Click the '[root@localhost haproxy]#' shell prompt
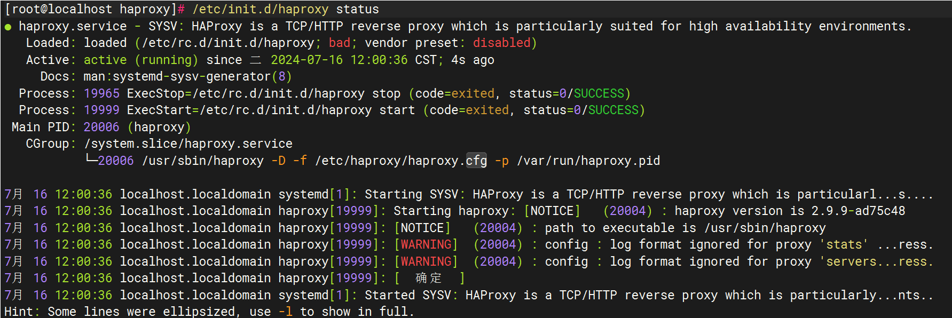The width and height of the screenshot is (952, 318). 95,10
